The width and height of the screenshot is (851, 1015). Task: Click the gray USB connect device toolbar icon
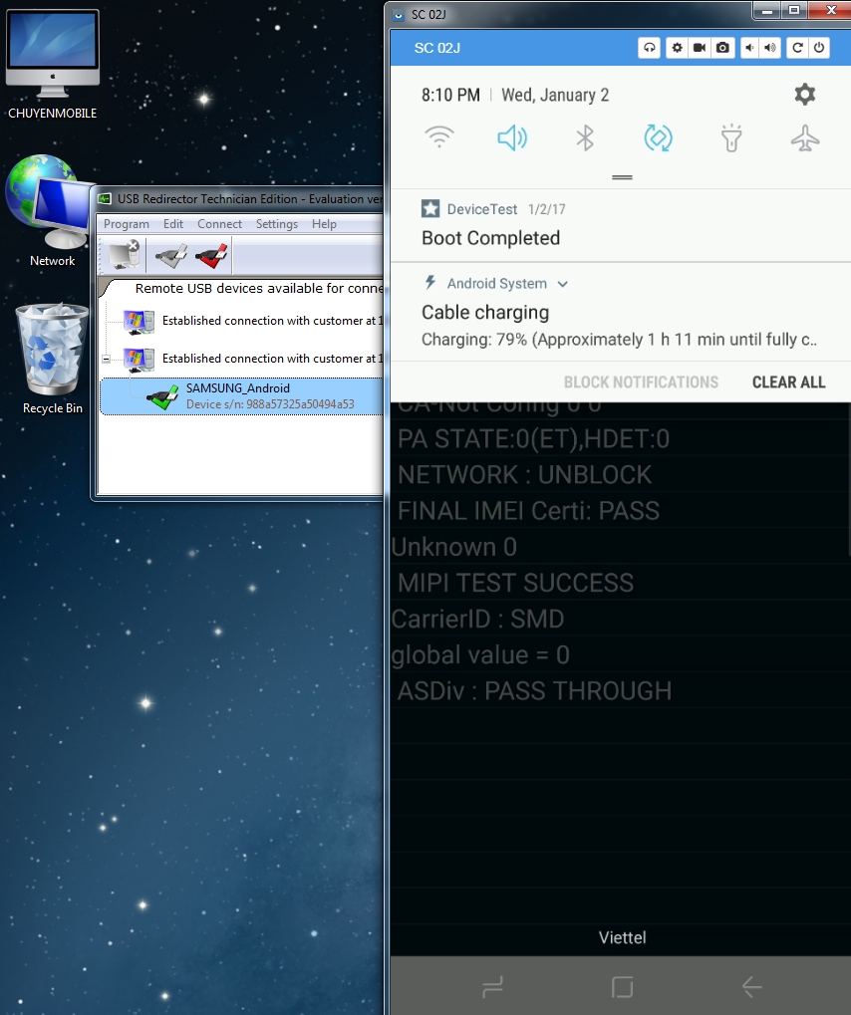pos(170,255)
